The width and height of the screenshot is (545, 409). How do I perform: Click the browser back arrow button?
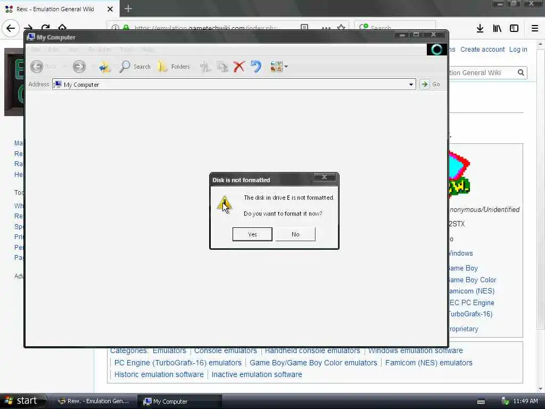click(11, 28)
